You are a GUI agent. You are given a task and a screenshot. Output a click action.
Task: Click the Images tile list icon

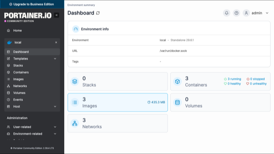click(x=75, y=102)
